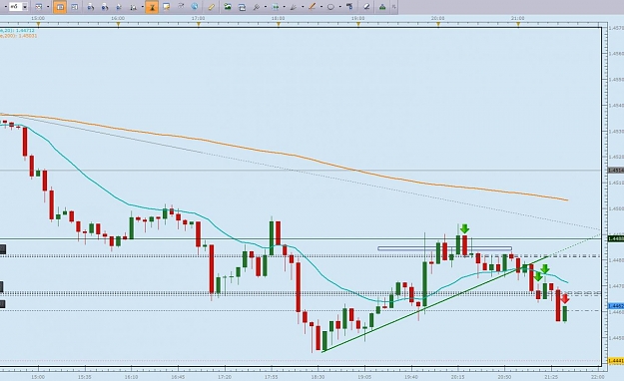The image size is (624, 381).
Task: Select the pin marker tool
Action: click(257, 7)
